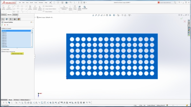191x107 pixels.
Task: Click Move Entities
Action: (48, 12)
